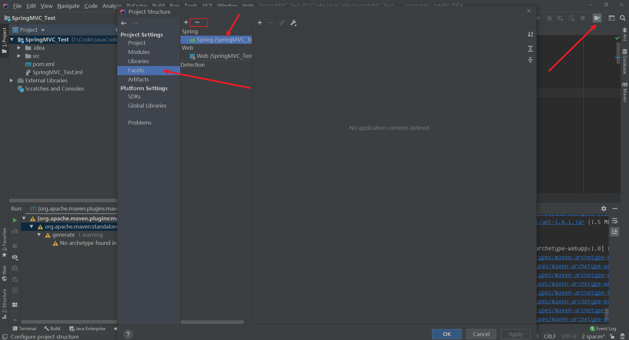The image size is (629, 340).
Task: Expand the src folder
Action: pos(19,56)
